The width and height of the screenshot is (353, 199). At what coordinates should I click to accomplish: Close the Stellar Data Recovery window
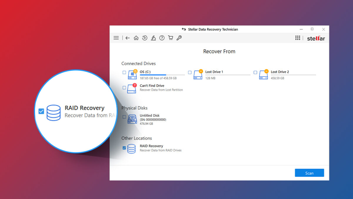pyautogui.click(x=324, y=29)
